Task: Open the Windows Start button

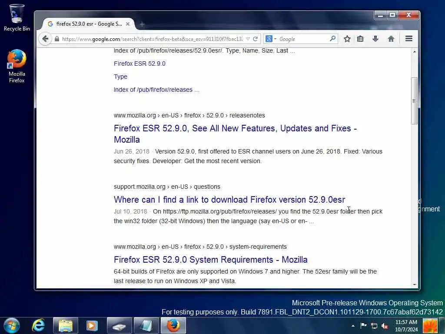Action: 12,325
